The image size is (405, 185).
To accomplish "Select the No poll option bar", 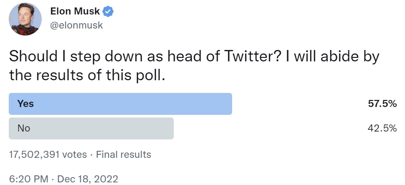I will 91,128.
